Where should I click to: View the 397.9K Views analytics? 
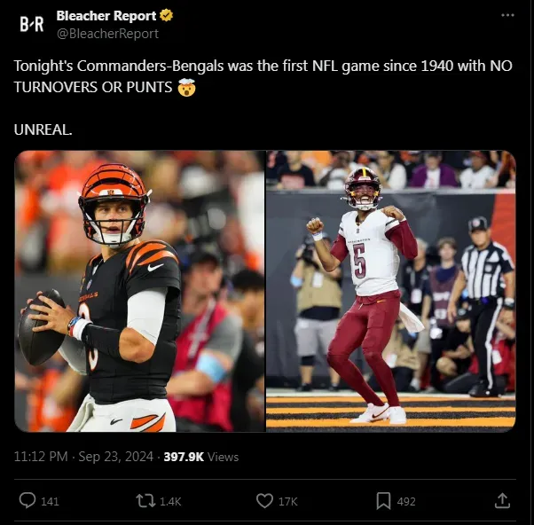[x=201, y=457]
